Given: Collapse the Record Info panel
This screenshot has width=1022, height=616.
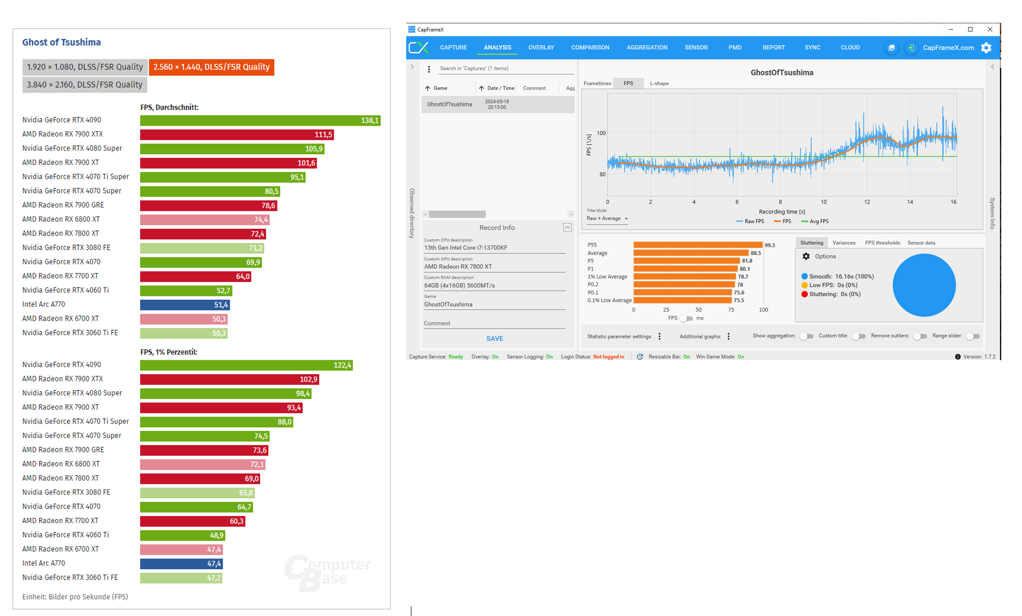Looking at the screenshot, I should [x=567, y=228].
